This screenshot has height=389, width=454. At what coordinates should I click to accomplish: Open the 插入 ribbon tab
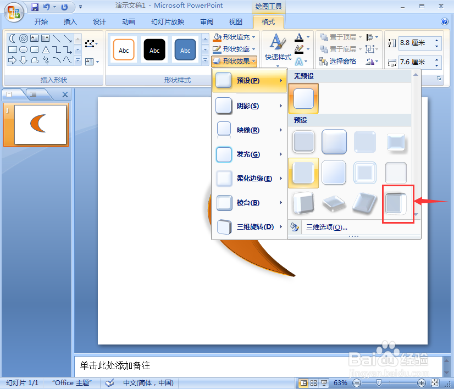(x=70, y=22)
